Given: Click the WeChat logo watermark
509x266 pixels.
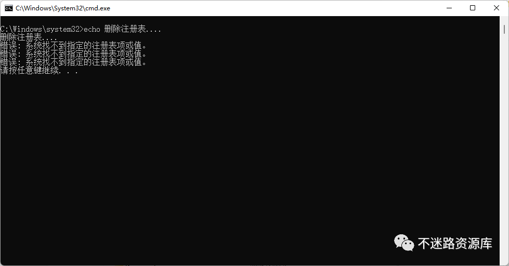Looking at the screenshot, I should click(x=404, y=243).
